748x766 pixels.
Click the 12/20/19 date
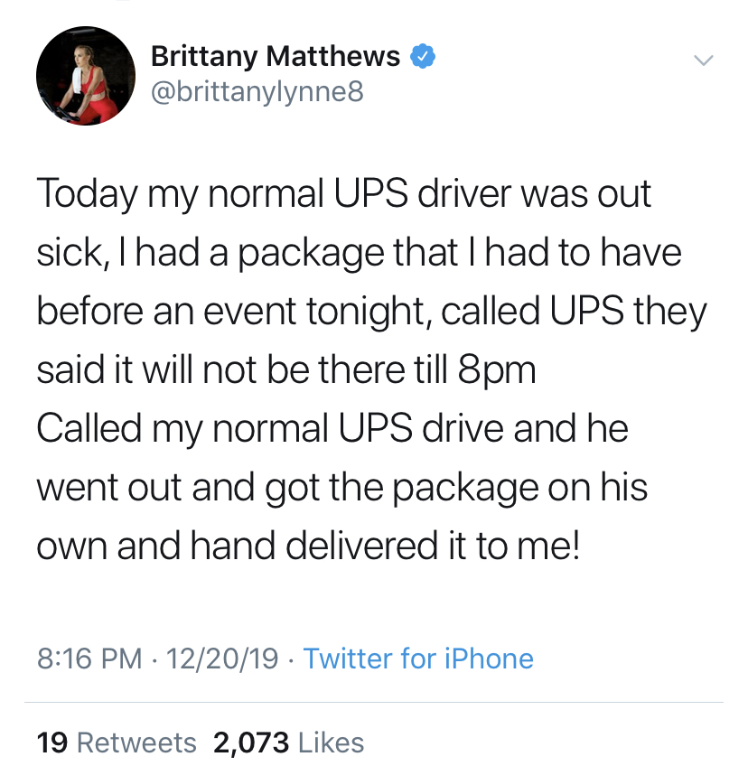(x=222, y=659)
